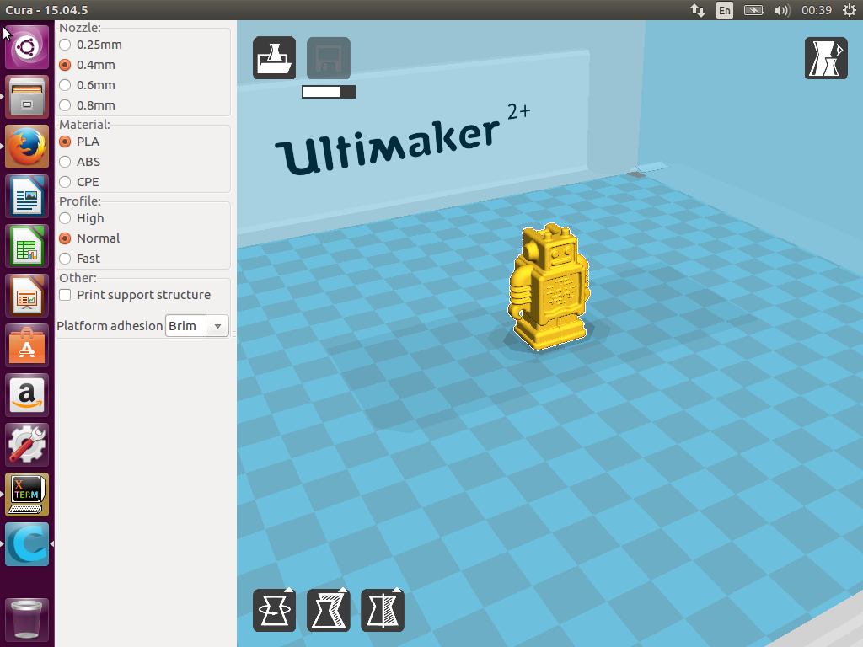863x647 pixels.
Task: Click the Material: group label
Action: [85, 125]
